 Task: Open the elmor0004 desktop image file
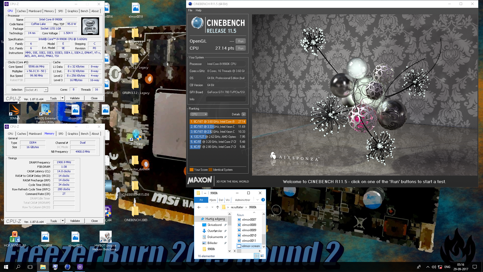(45, 239)
